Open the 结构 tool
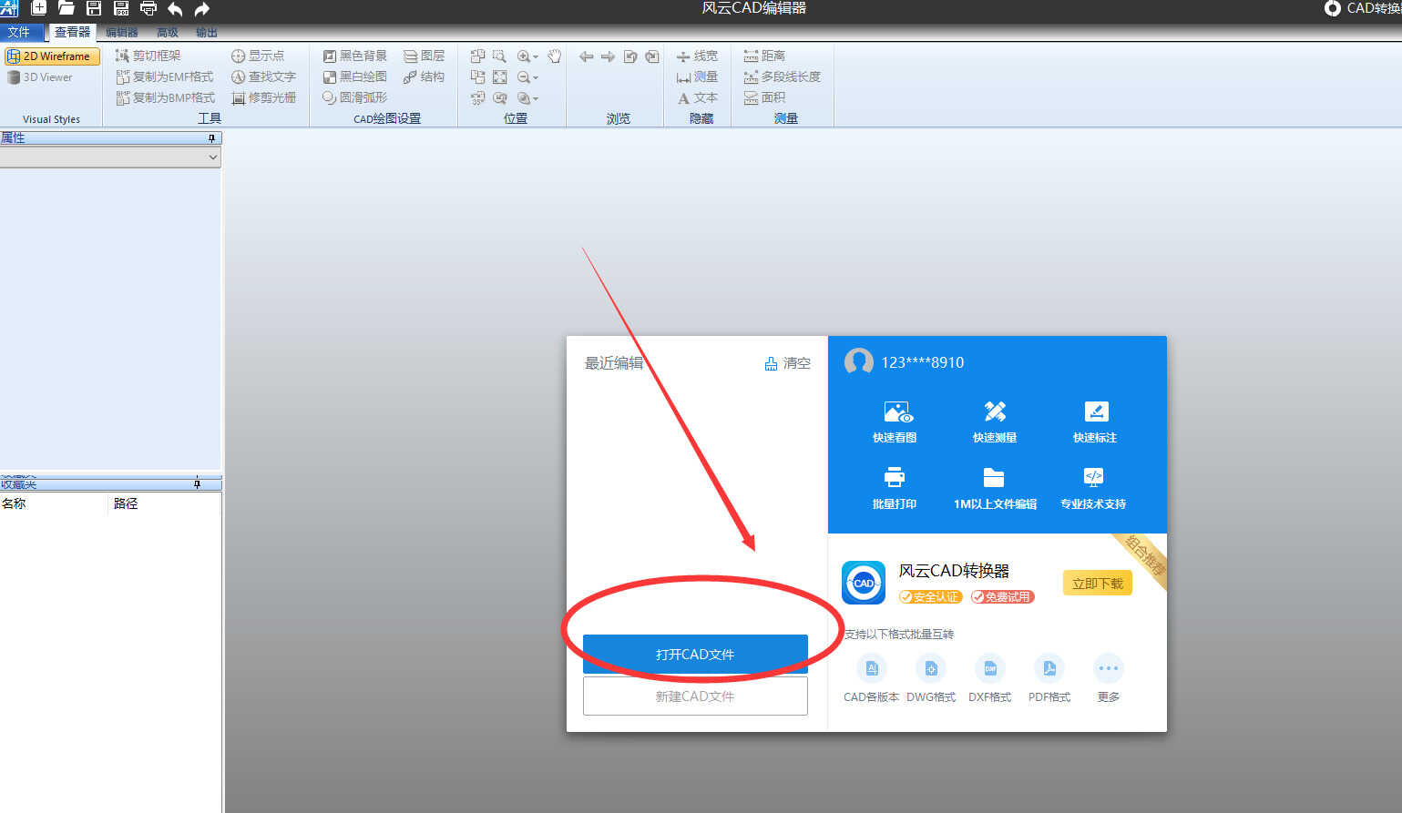This screenshot has height=813, width=1402. coord(425,76)
